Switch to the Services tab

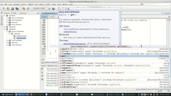coord(23,13)
